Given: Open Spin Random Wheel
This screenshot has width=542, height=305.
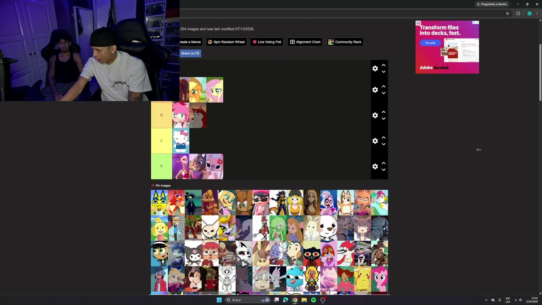Looking at the screenshot, I should pyautogui.click(x=226, y=42).
